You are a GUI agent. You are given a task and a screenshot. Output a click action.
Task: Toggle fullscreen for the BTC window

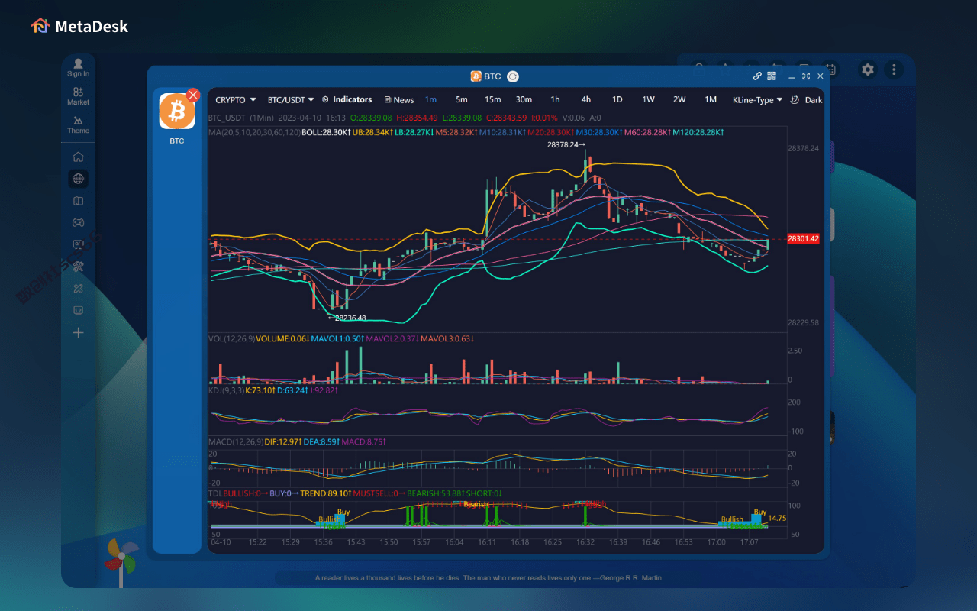806,76
